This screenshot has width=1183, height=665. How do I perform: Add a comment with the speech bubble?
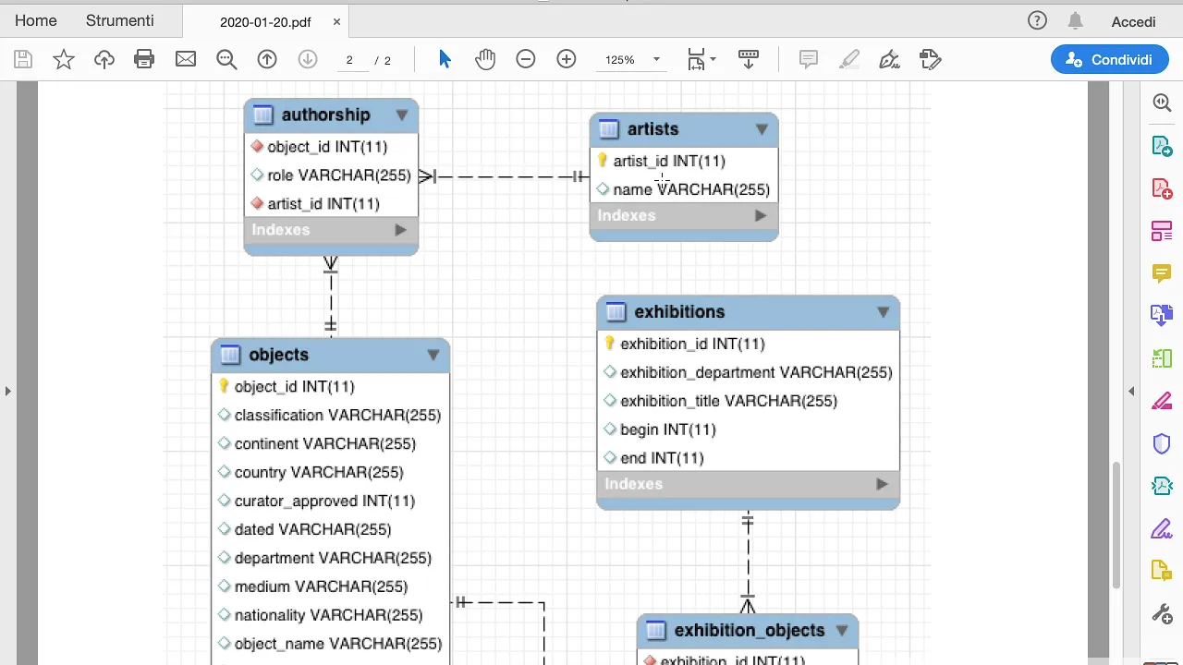pos(809,60)
